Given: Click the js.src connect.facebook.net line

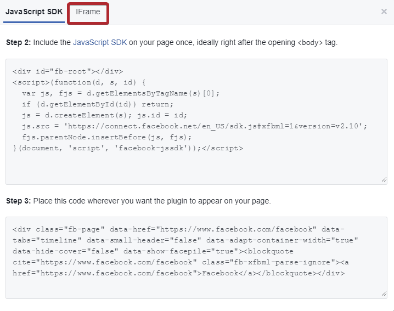Looking at the screenshot, I should point(194,126).
